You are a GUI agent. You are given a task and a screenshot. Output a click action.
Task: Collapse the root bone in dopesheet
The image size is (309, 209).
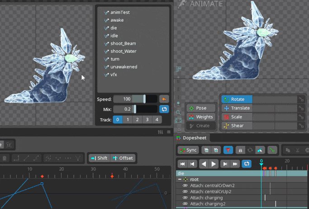180,179
